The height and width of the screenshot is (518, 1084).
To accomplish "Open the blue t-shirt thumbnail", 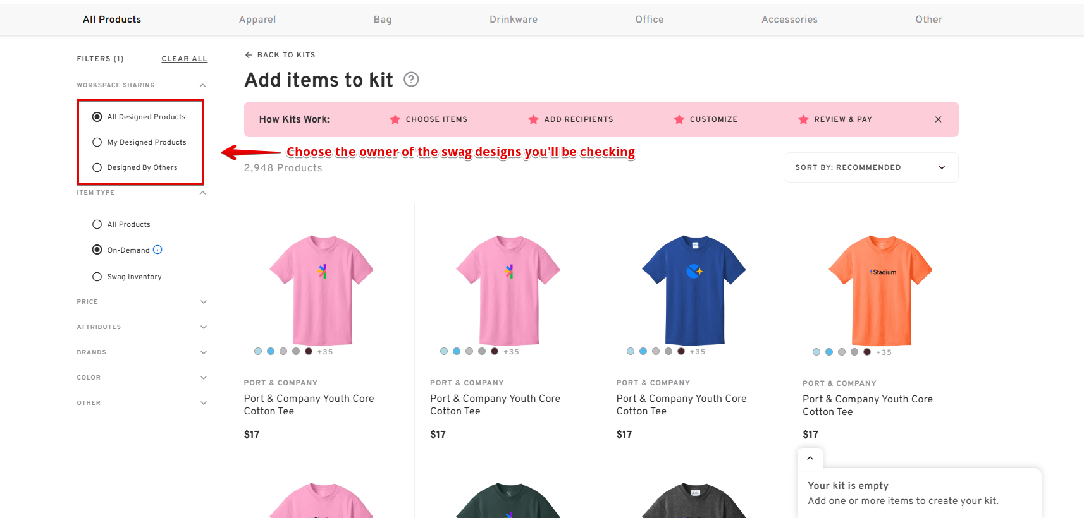I will (x=694, y=290).
